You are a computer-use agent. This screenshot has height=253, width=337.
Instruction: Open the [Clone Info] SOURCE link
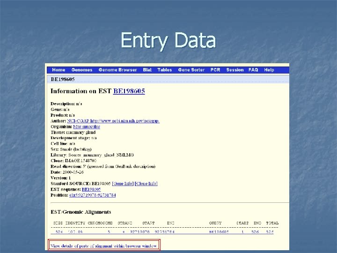pyautogui.click(x=146, y=184)
